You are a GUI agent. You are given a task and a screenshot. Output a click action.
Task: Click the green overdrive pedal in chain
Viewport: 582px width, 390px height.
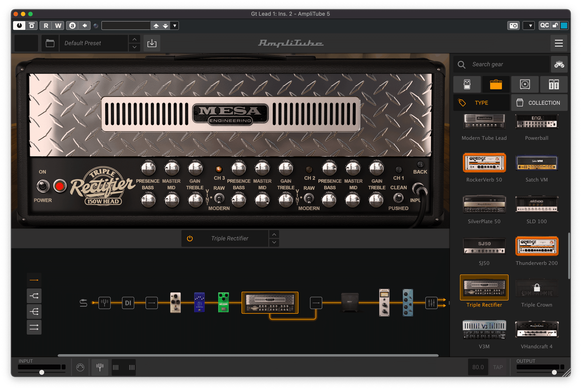pyautogui.click(x=223, y=302)
